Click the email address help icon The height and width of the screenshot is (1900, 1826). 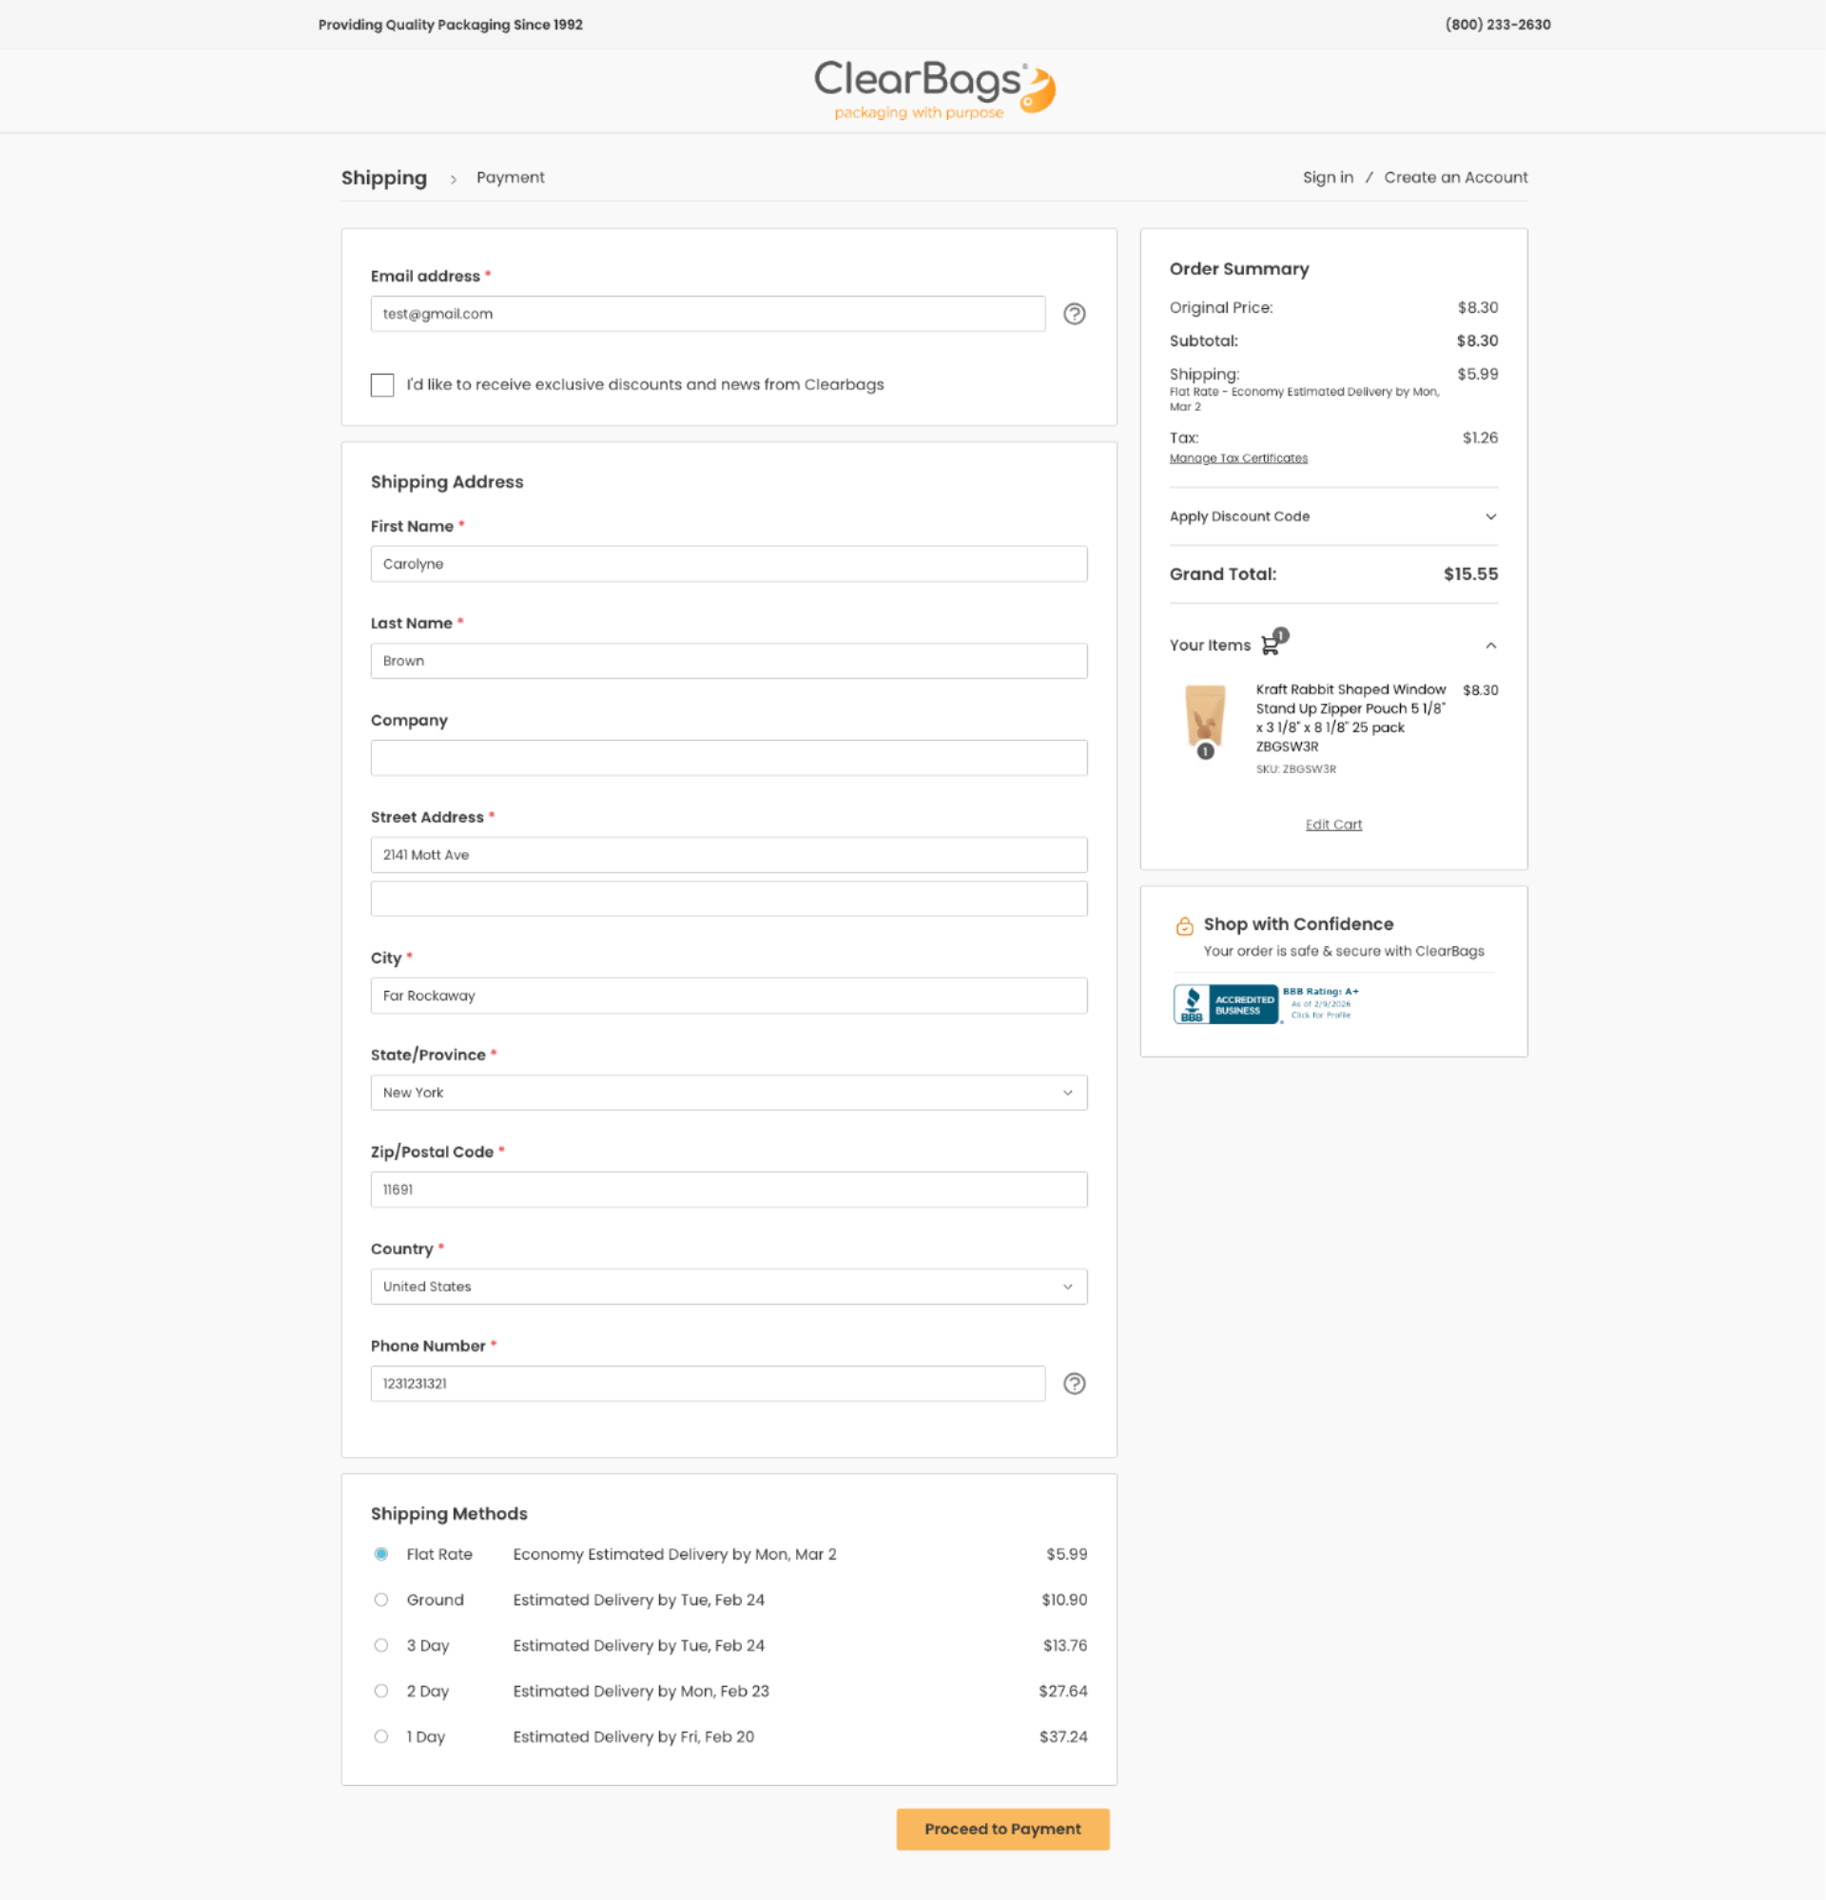coord(1074,314)
